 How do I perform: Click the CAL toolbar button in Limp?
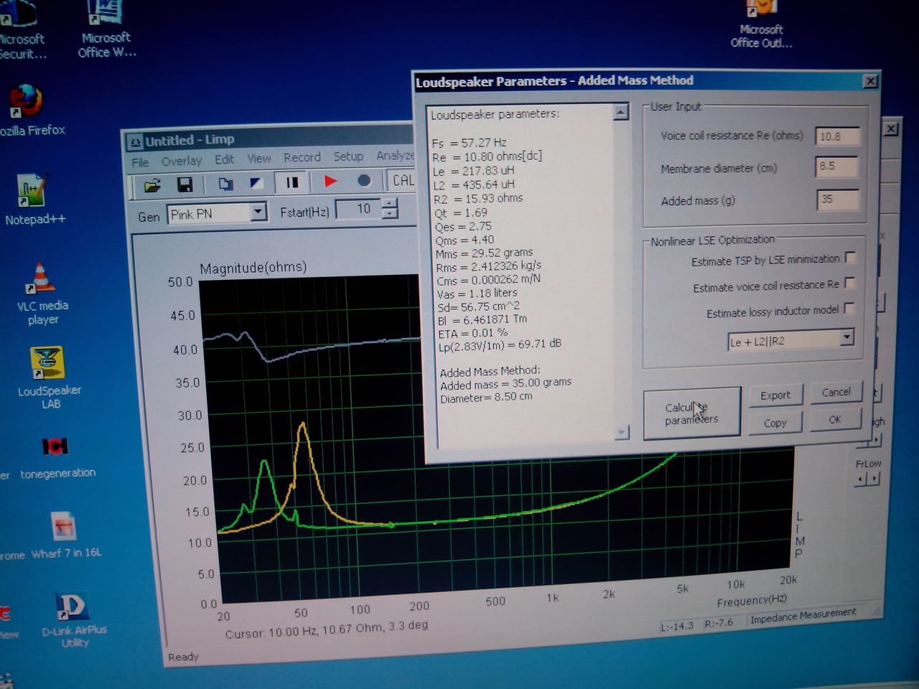402,179
